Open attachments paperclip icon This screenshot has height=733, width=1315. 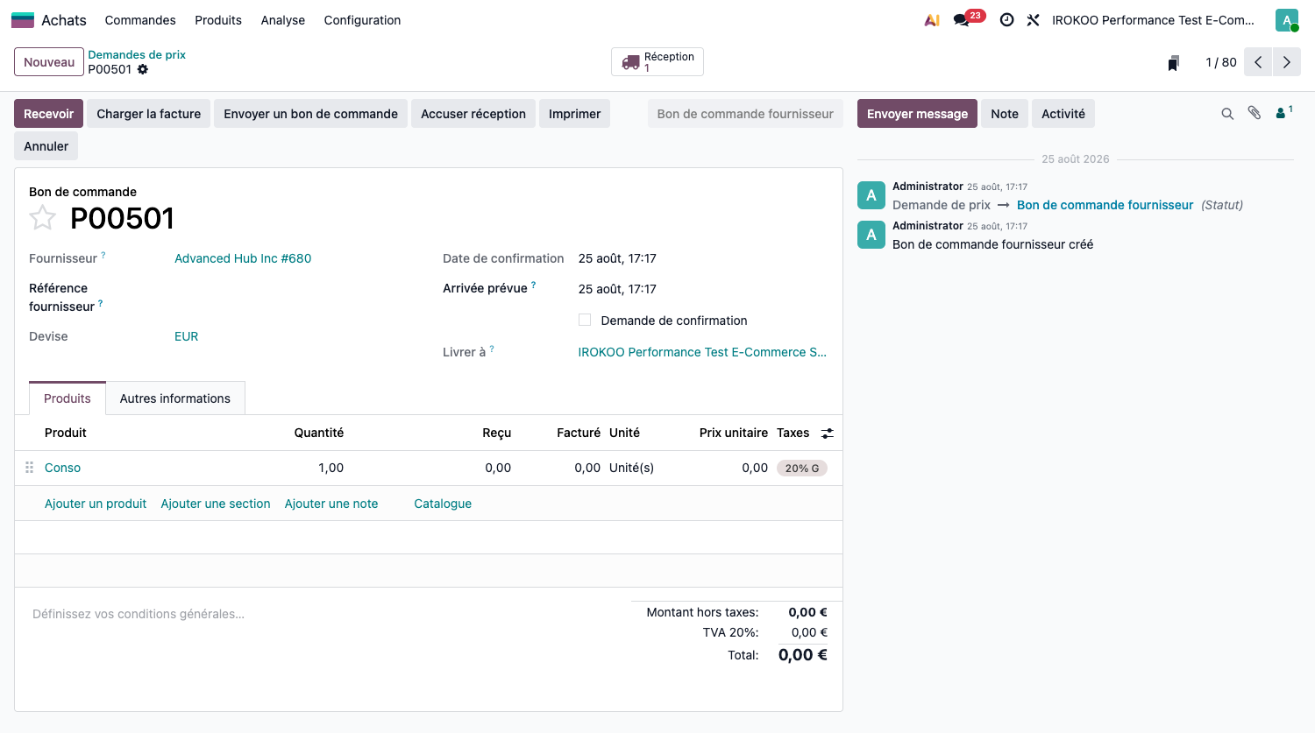1255,113
